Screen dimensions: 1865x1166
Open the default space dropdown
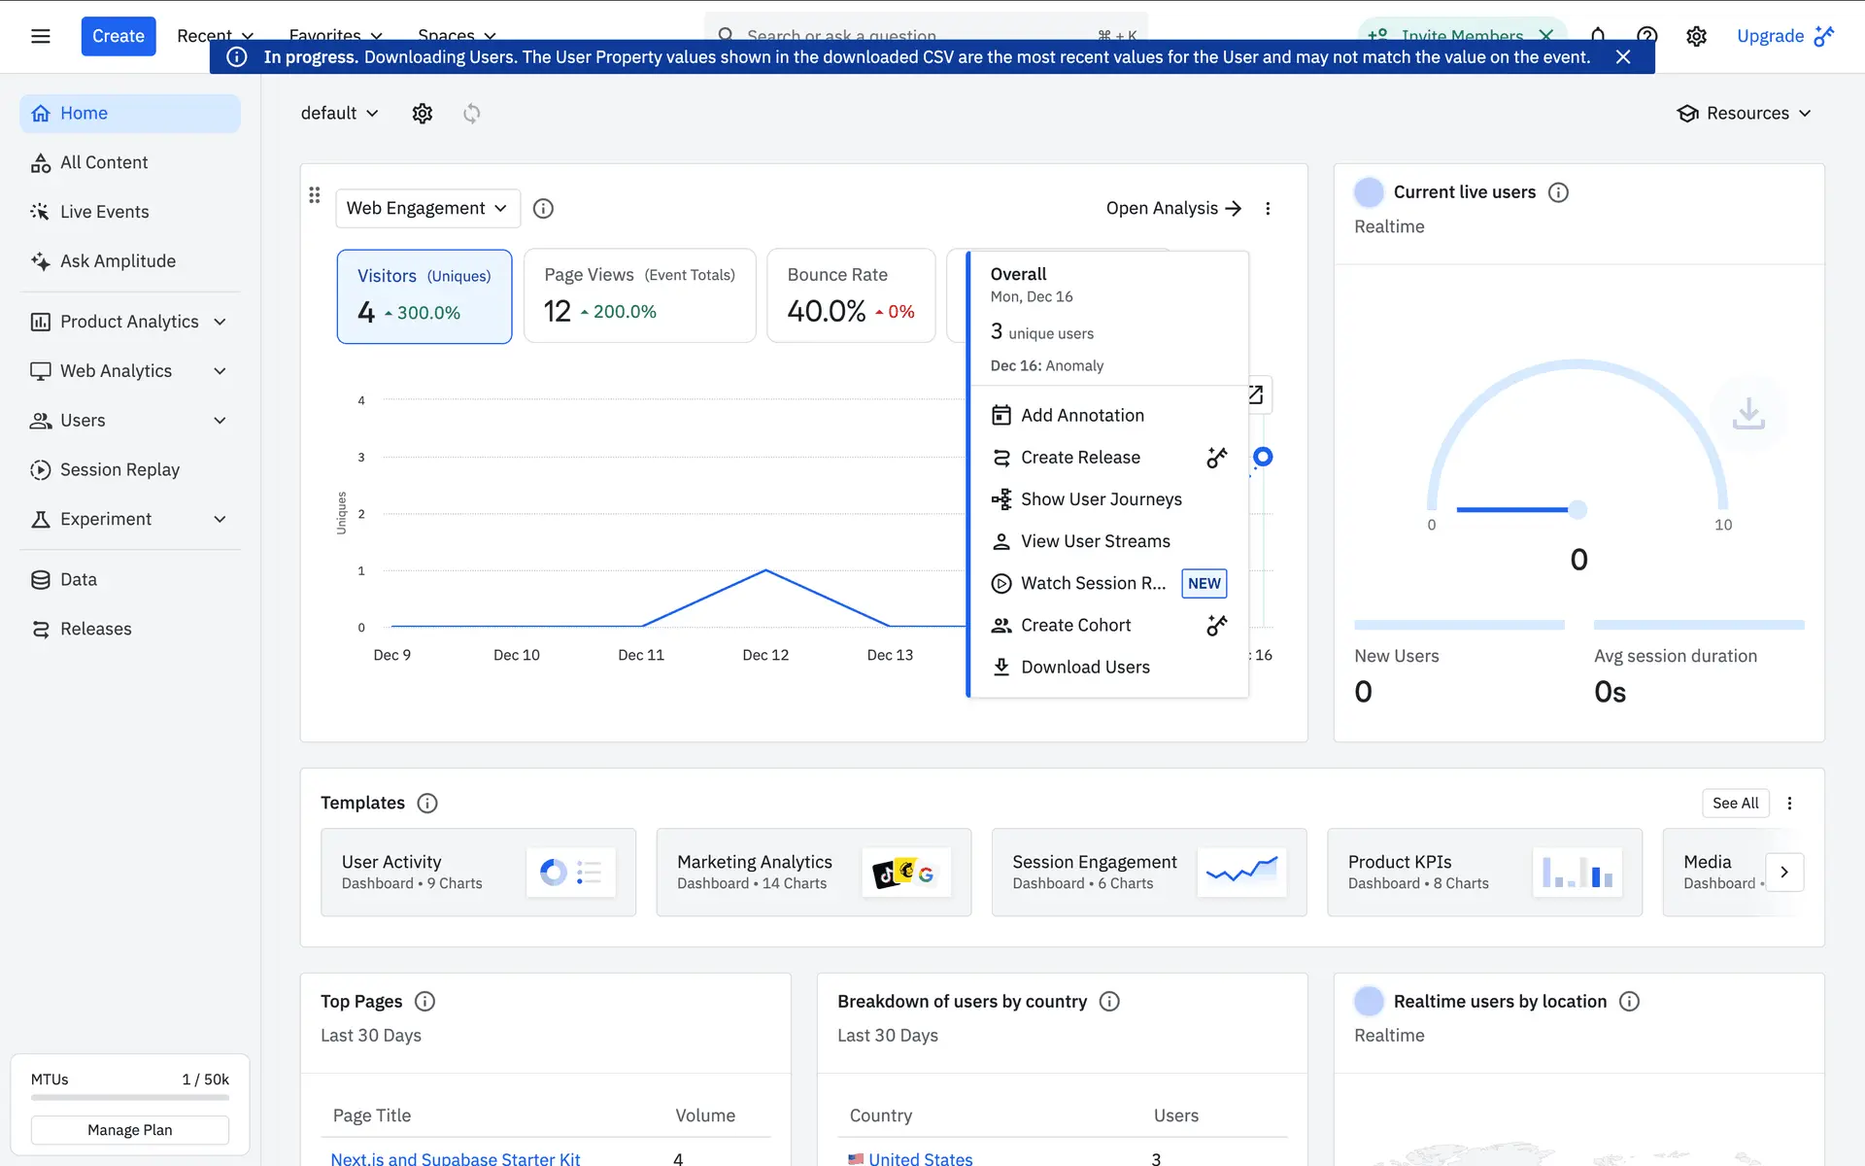pyautogui.click(x=339, y=114)
